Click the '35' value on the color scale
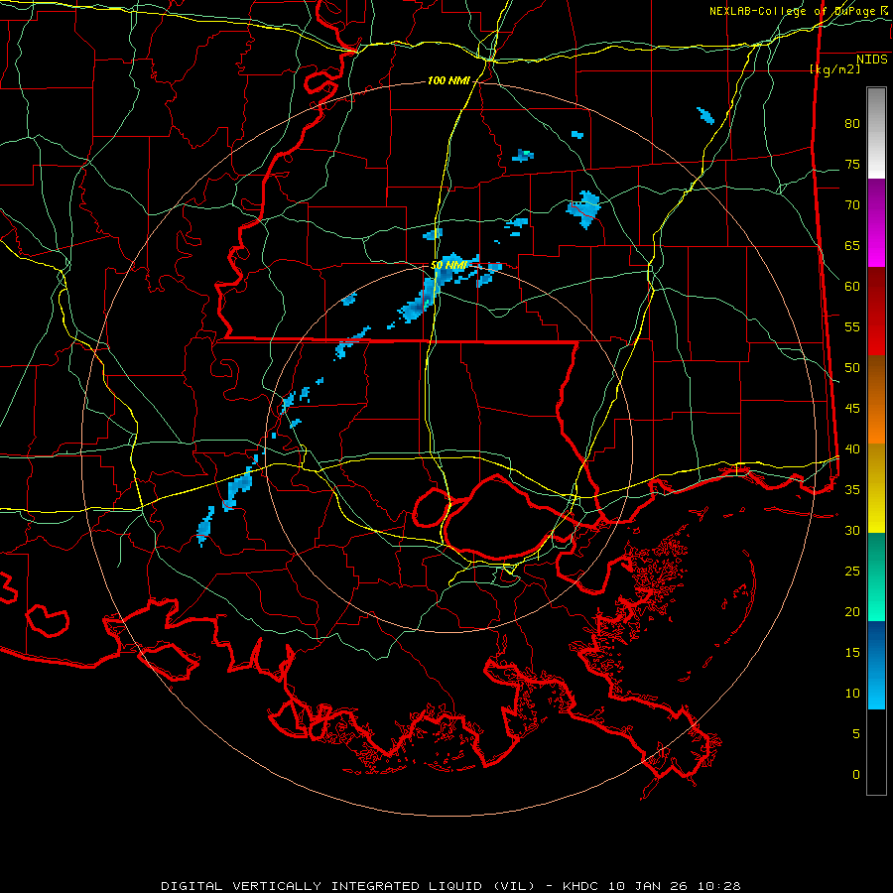 click(x=852, y=490)
